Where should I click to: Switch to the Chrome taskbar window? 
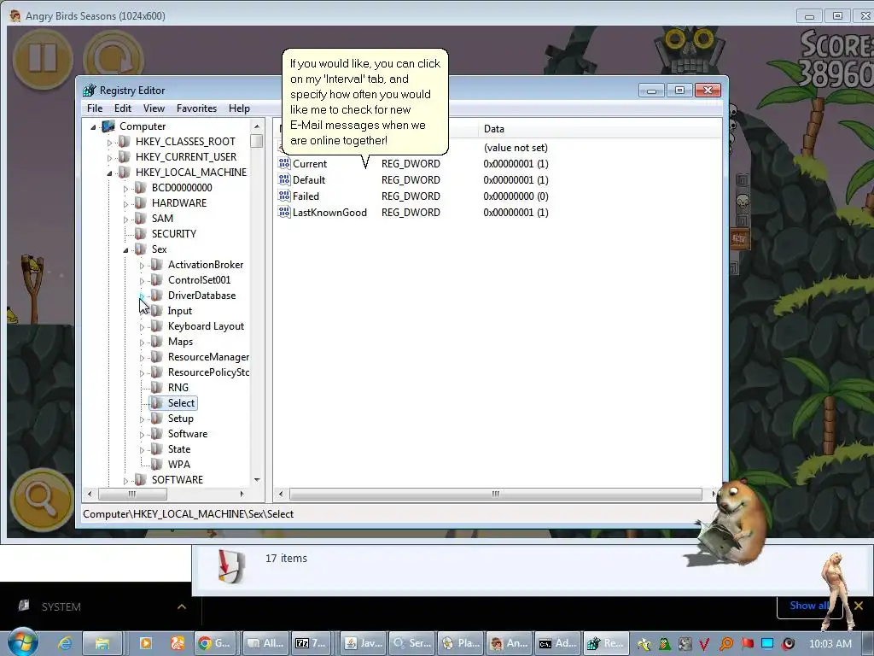[x=216, y=643]
